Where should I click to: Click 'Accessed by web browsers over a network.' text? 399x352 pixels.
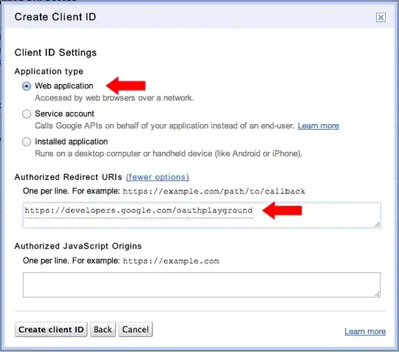115,98
